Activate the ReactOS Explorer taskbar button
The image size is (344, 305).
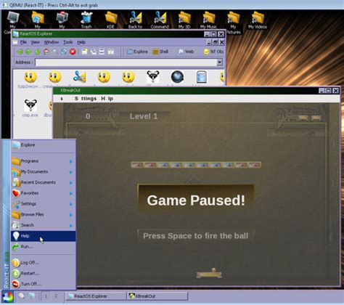[x=95, y=296]
